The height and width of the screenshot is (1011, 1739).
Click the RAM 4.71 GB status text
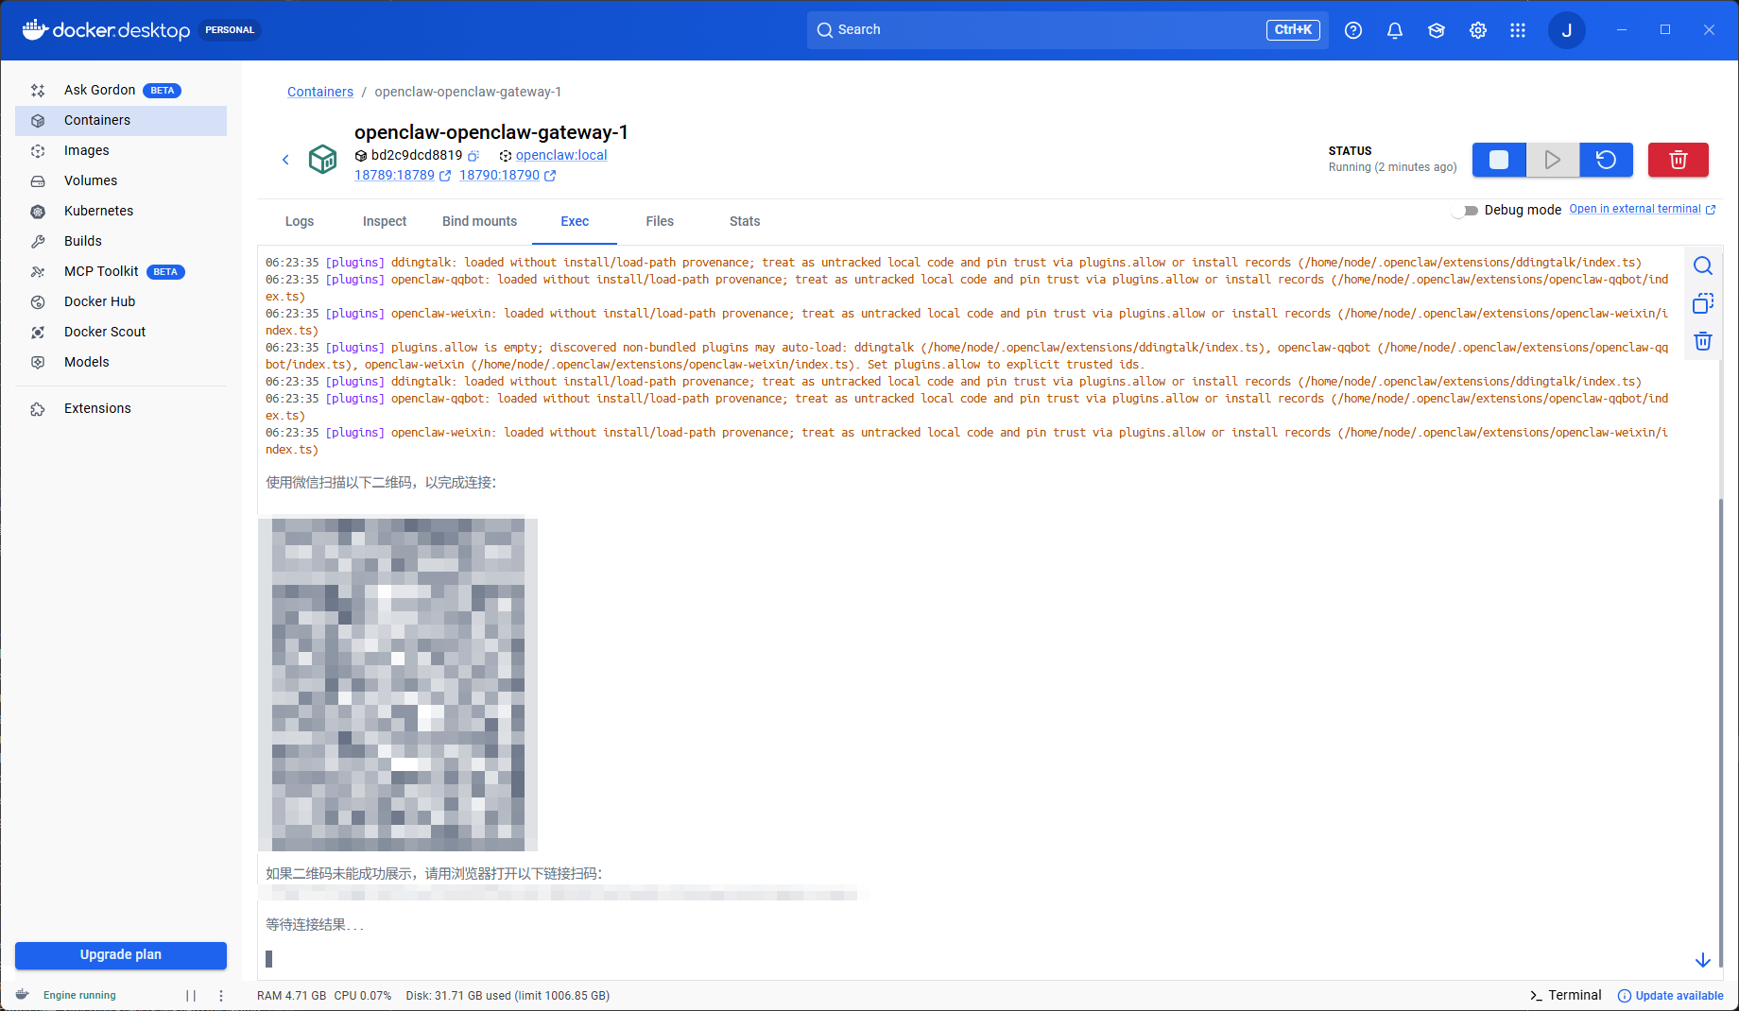(x=291, y=996)
